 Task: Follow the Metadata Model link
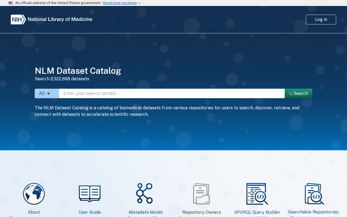click(146, 212)
